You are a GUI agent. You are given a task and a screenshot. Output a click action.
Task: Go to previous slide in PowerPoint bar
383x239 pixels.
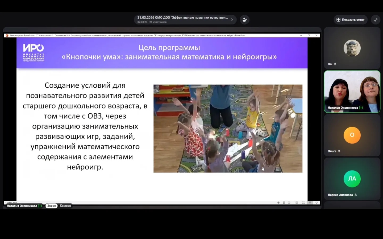click(x=278, y=203)
